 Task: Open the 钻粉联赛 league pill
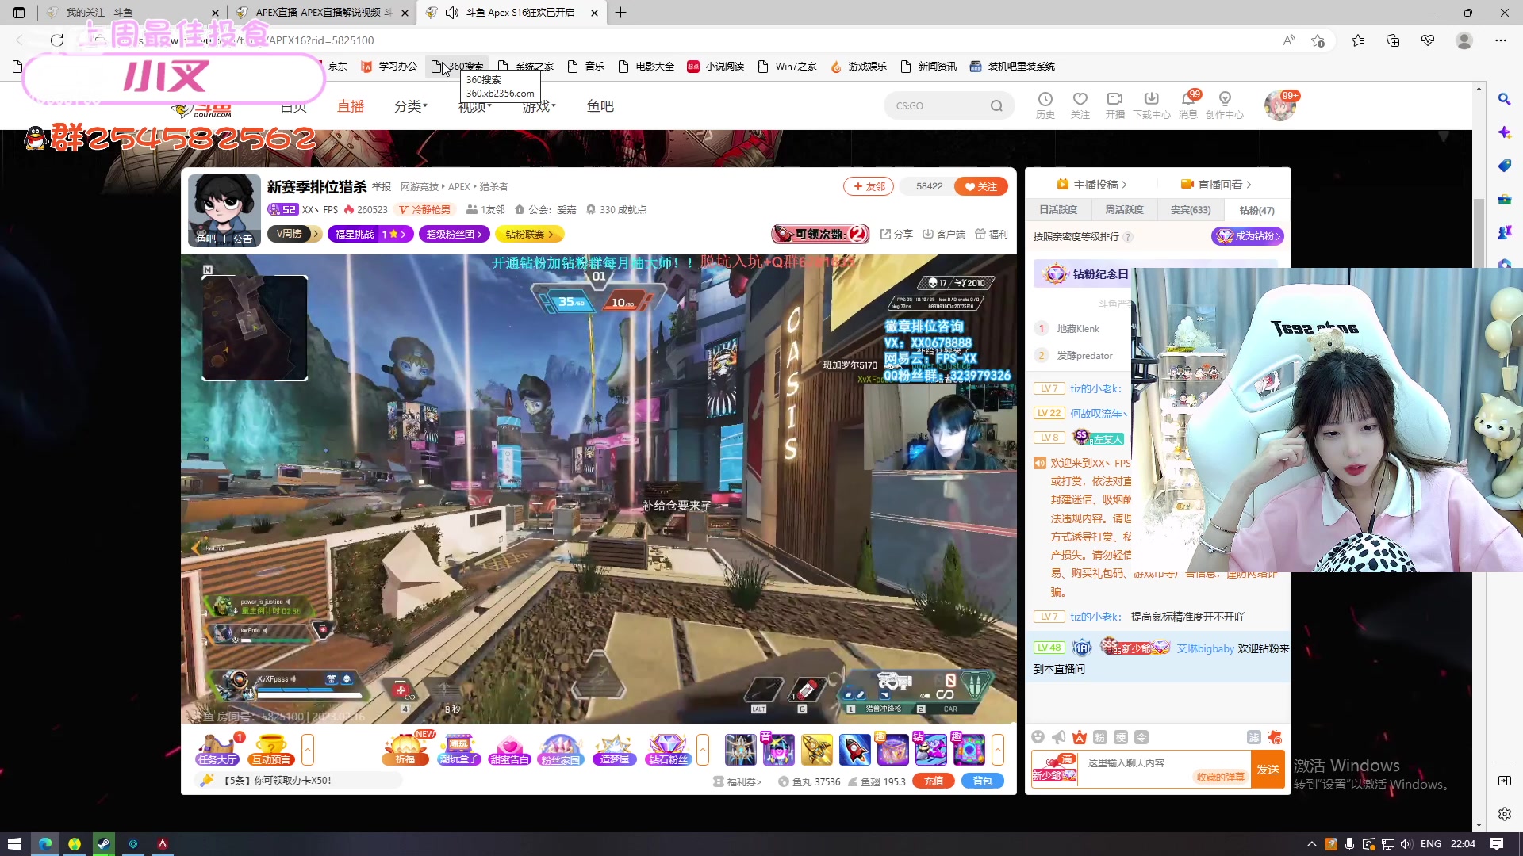tap(529, 234)
